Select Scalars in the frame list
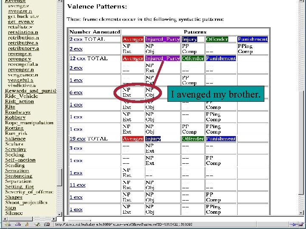 pyautogui.click(x=14, y=144)
